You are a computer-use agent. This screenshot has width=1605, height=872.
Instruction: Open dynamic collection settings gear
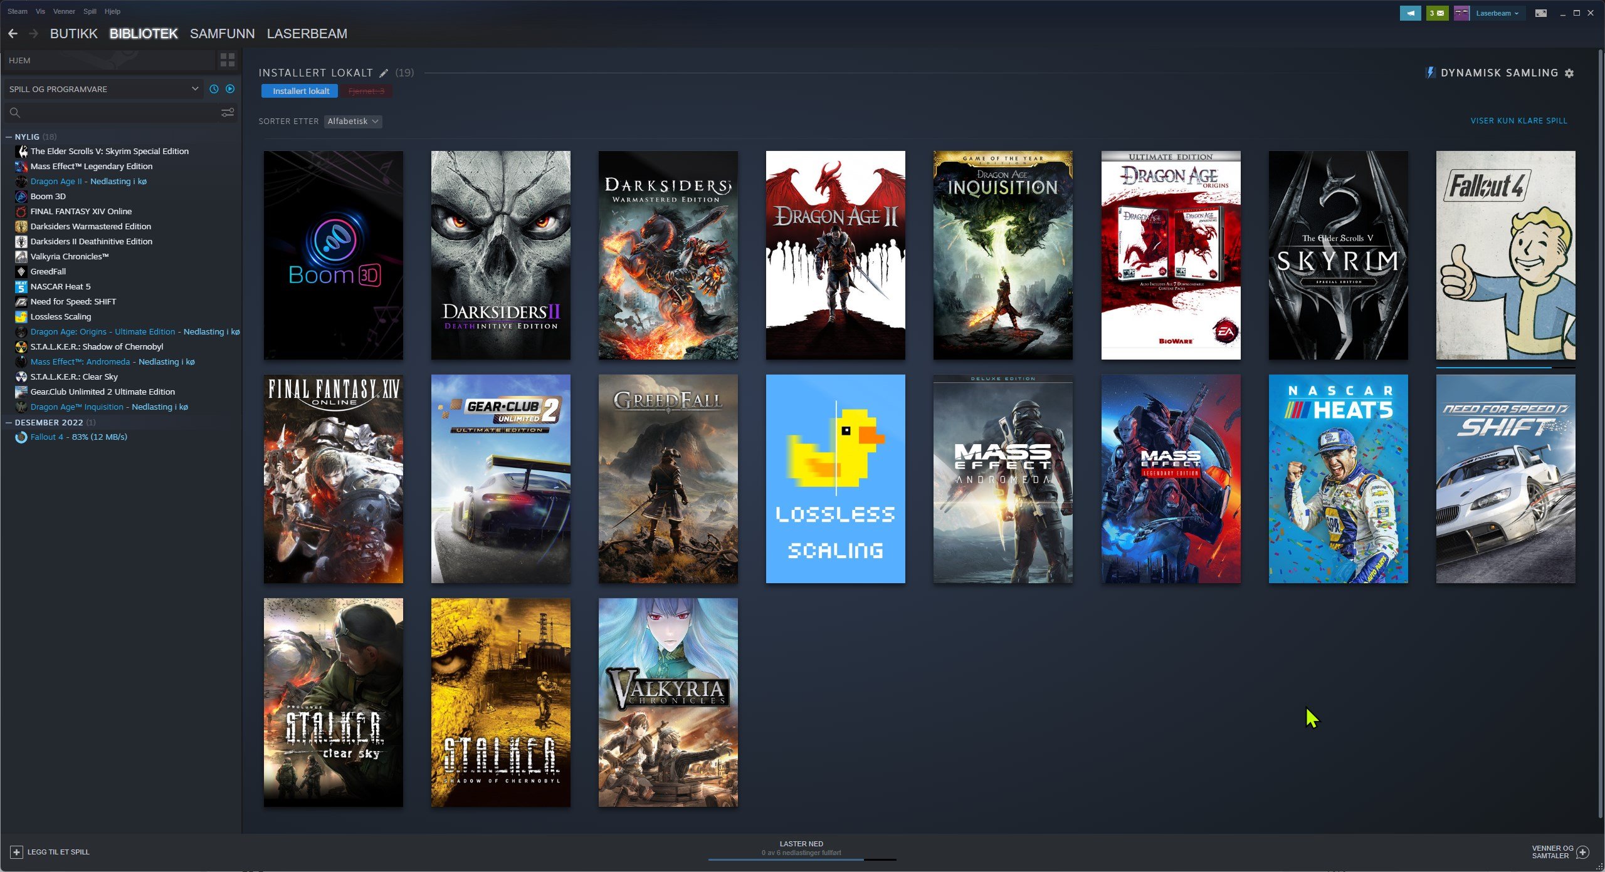coord(1569,73)
